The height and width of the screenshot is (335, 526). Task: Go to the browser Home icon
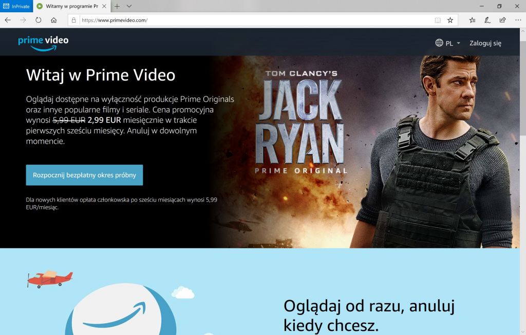click(x=53, y=20)
